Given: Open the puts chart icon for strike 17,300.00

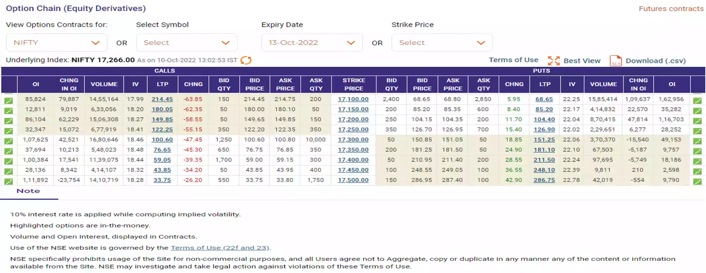Looking at the screenshot, I should [x=697, y=141].
